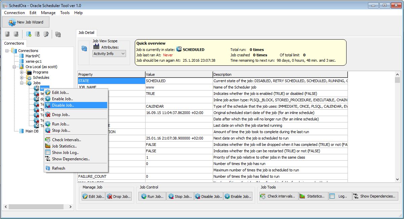
Task: Click the Log.. button under Job Tools
Action: click(340, 197)
